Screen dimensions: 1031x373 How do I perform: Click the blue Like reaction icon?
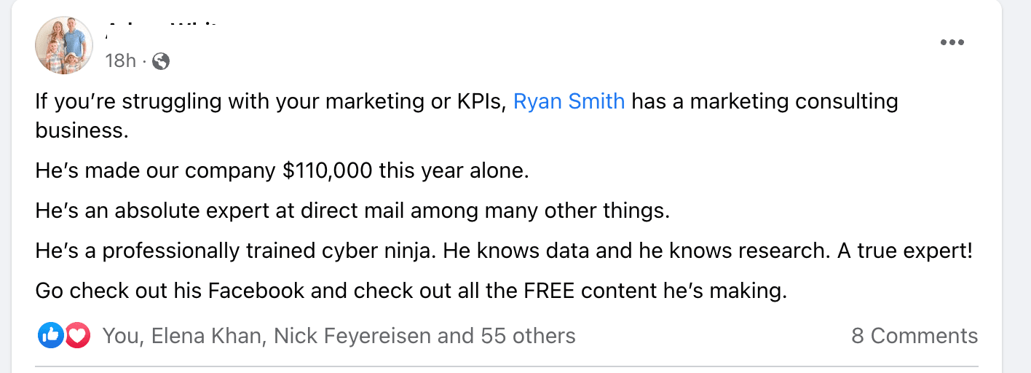click(50, 335)
